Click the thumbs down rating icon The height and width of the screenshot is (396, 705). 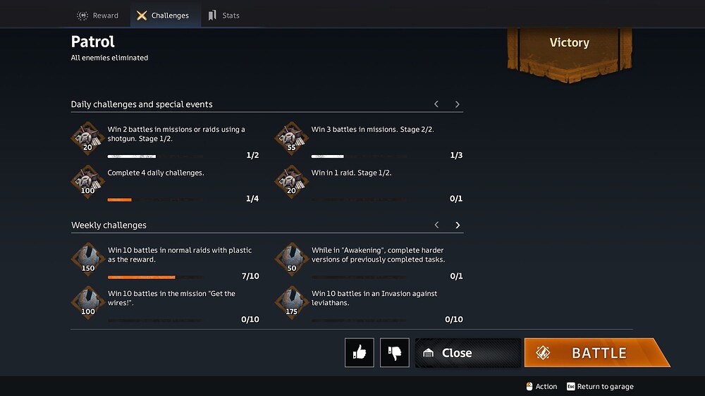pos(394,352)
